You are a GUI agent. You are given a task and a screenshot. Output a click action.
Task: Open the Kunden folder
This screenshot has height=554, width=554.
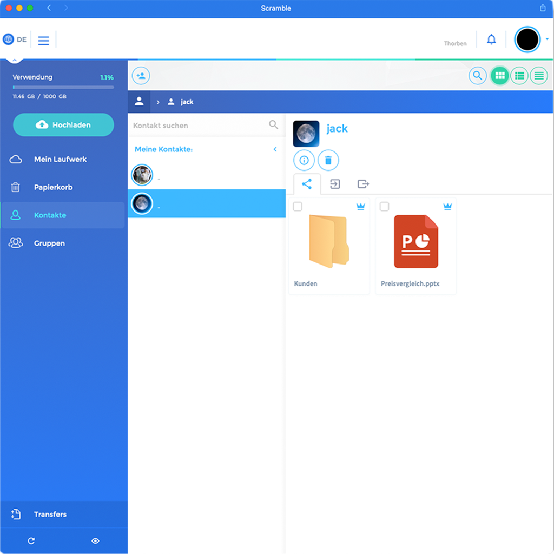(x=329, y=246)
